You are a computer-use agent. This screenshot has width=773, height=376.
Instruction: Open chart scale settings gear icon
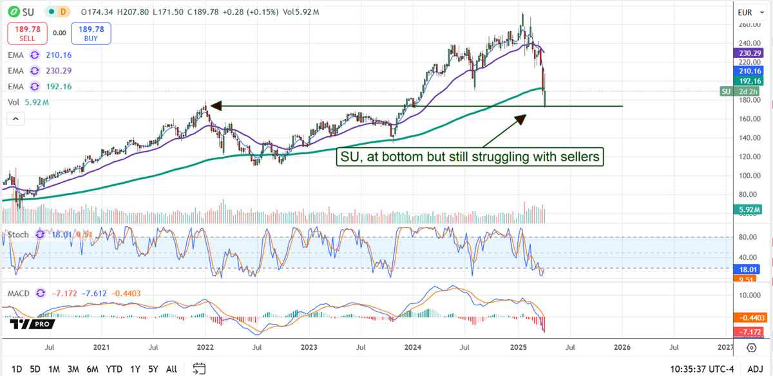coord(752,348)
